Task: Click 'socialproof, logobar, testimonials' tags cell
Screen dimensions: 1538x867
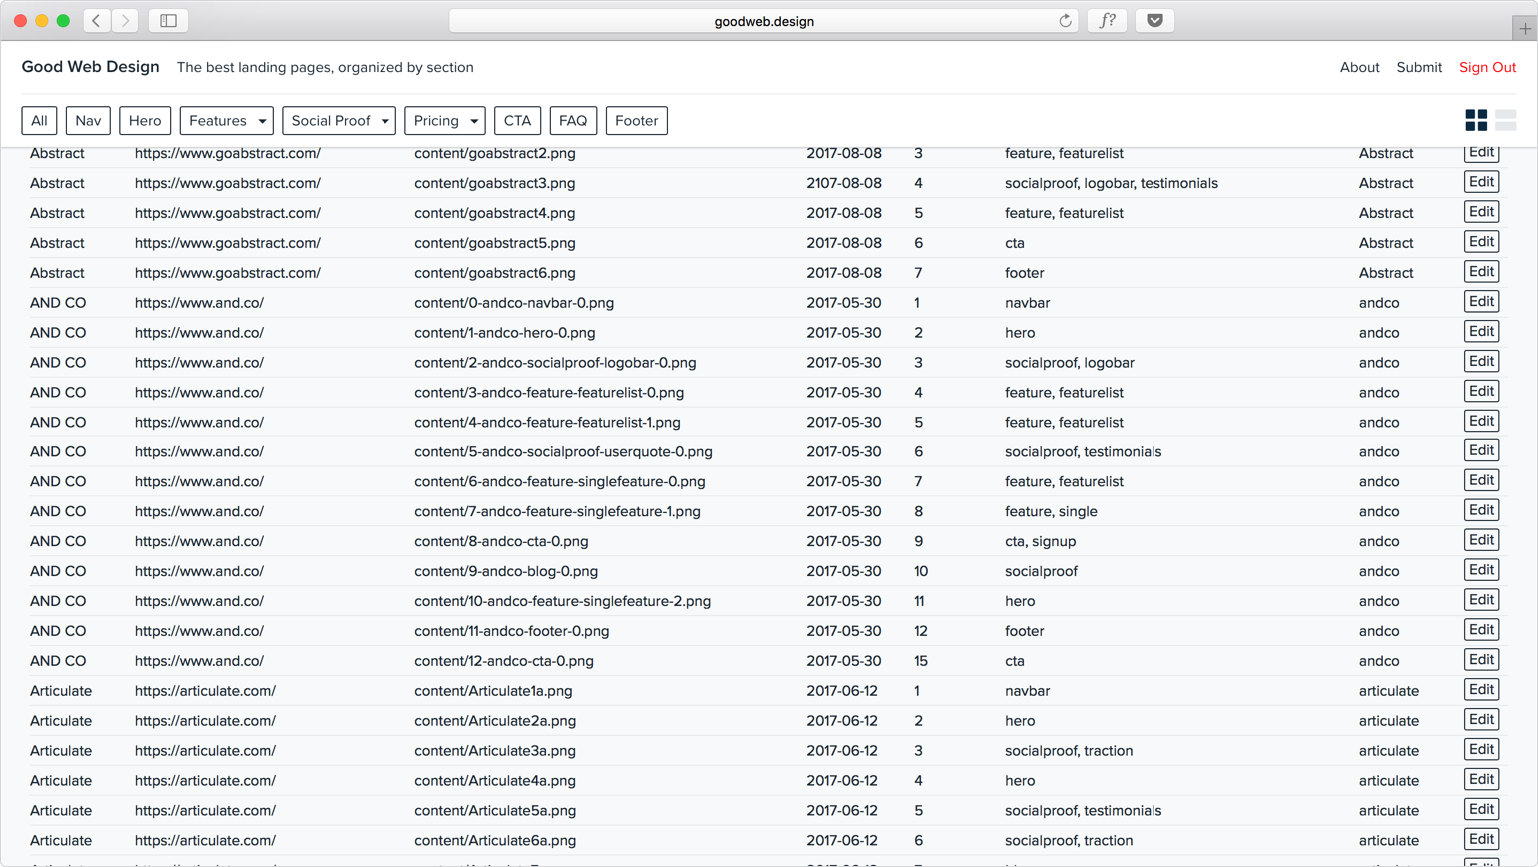Action: (x=1112, y=183)
